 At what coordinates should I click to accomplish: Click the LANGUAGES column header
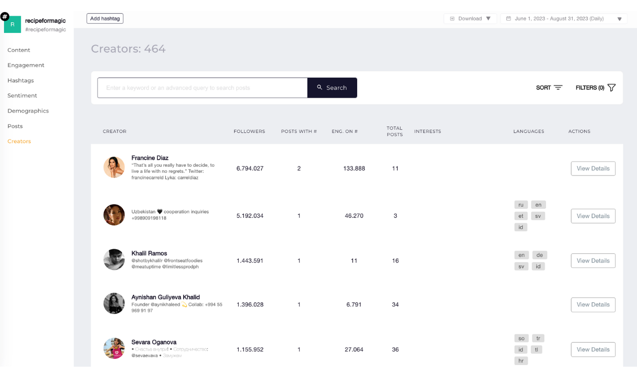coord(529,131)
